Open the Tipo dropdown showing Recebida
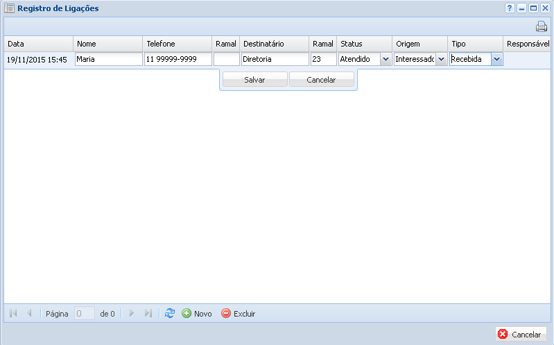 pos(496,60)
